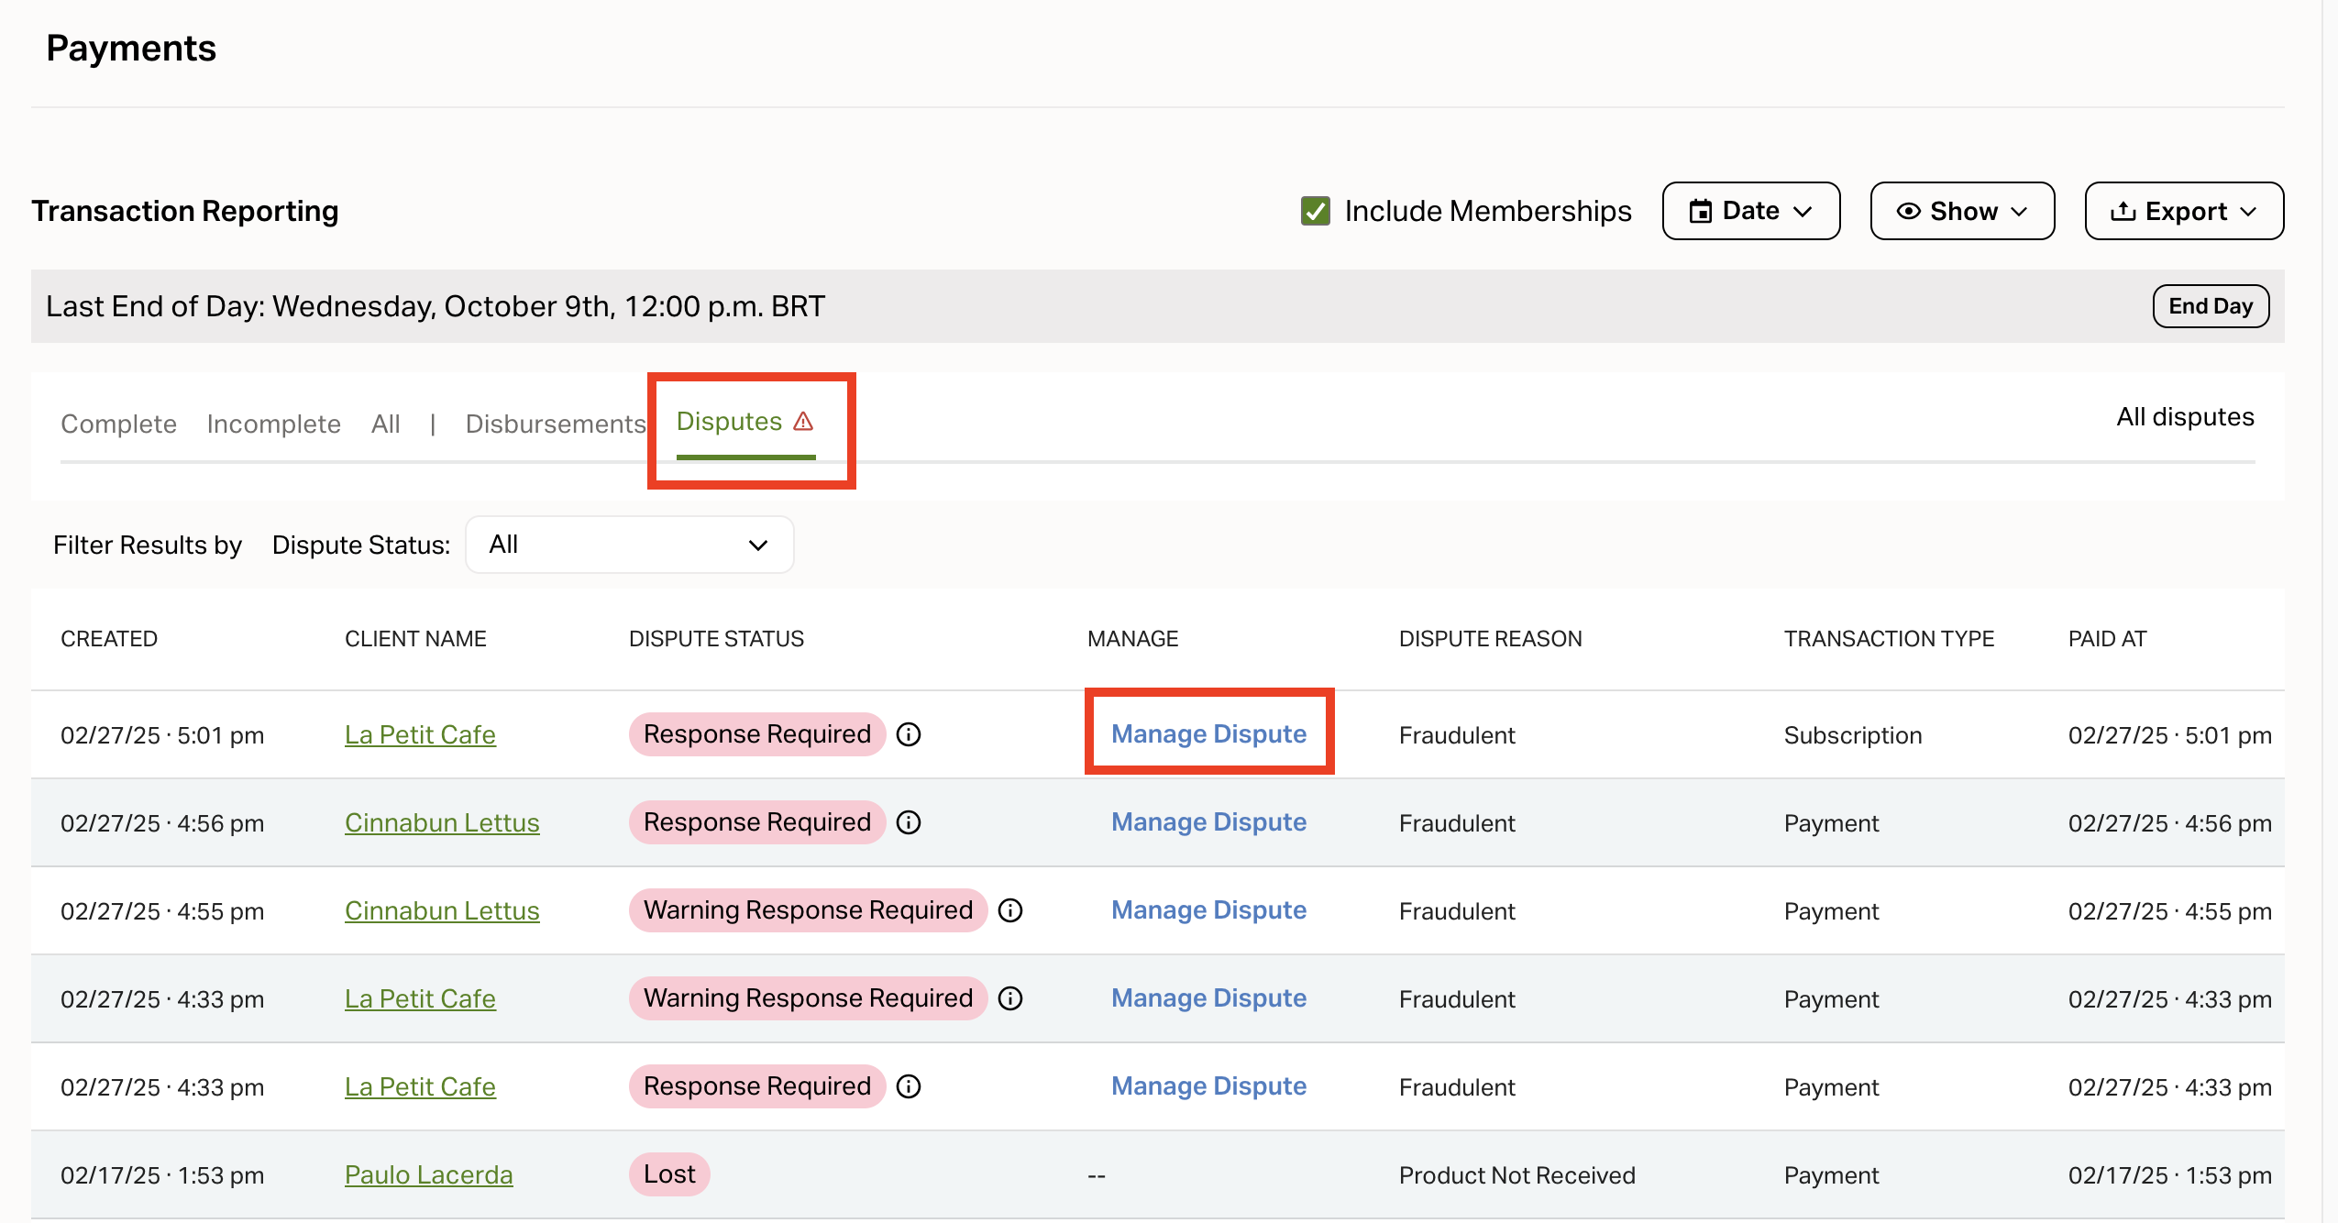Screen dimensions: 2338x1223
Task: Click the TRANSACTION TYPE column header
Action: [1889, 639]
